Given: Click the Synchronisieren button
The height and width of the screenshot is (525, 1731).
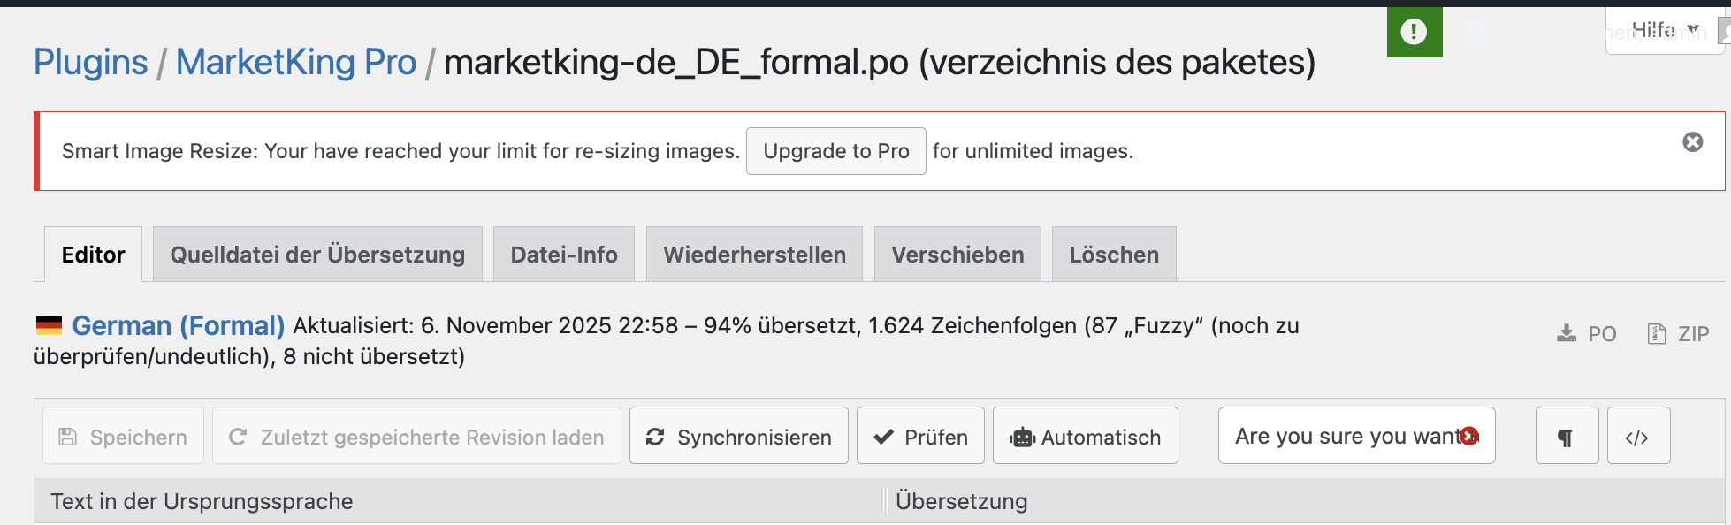Looking at the screenshot, I should coord(738,437).
